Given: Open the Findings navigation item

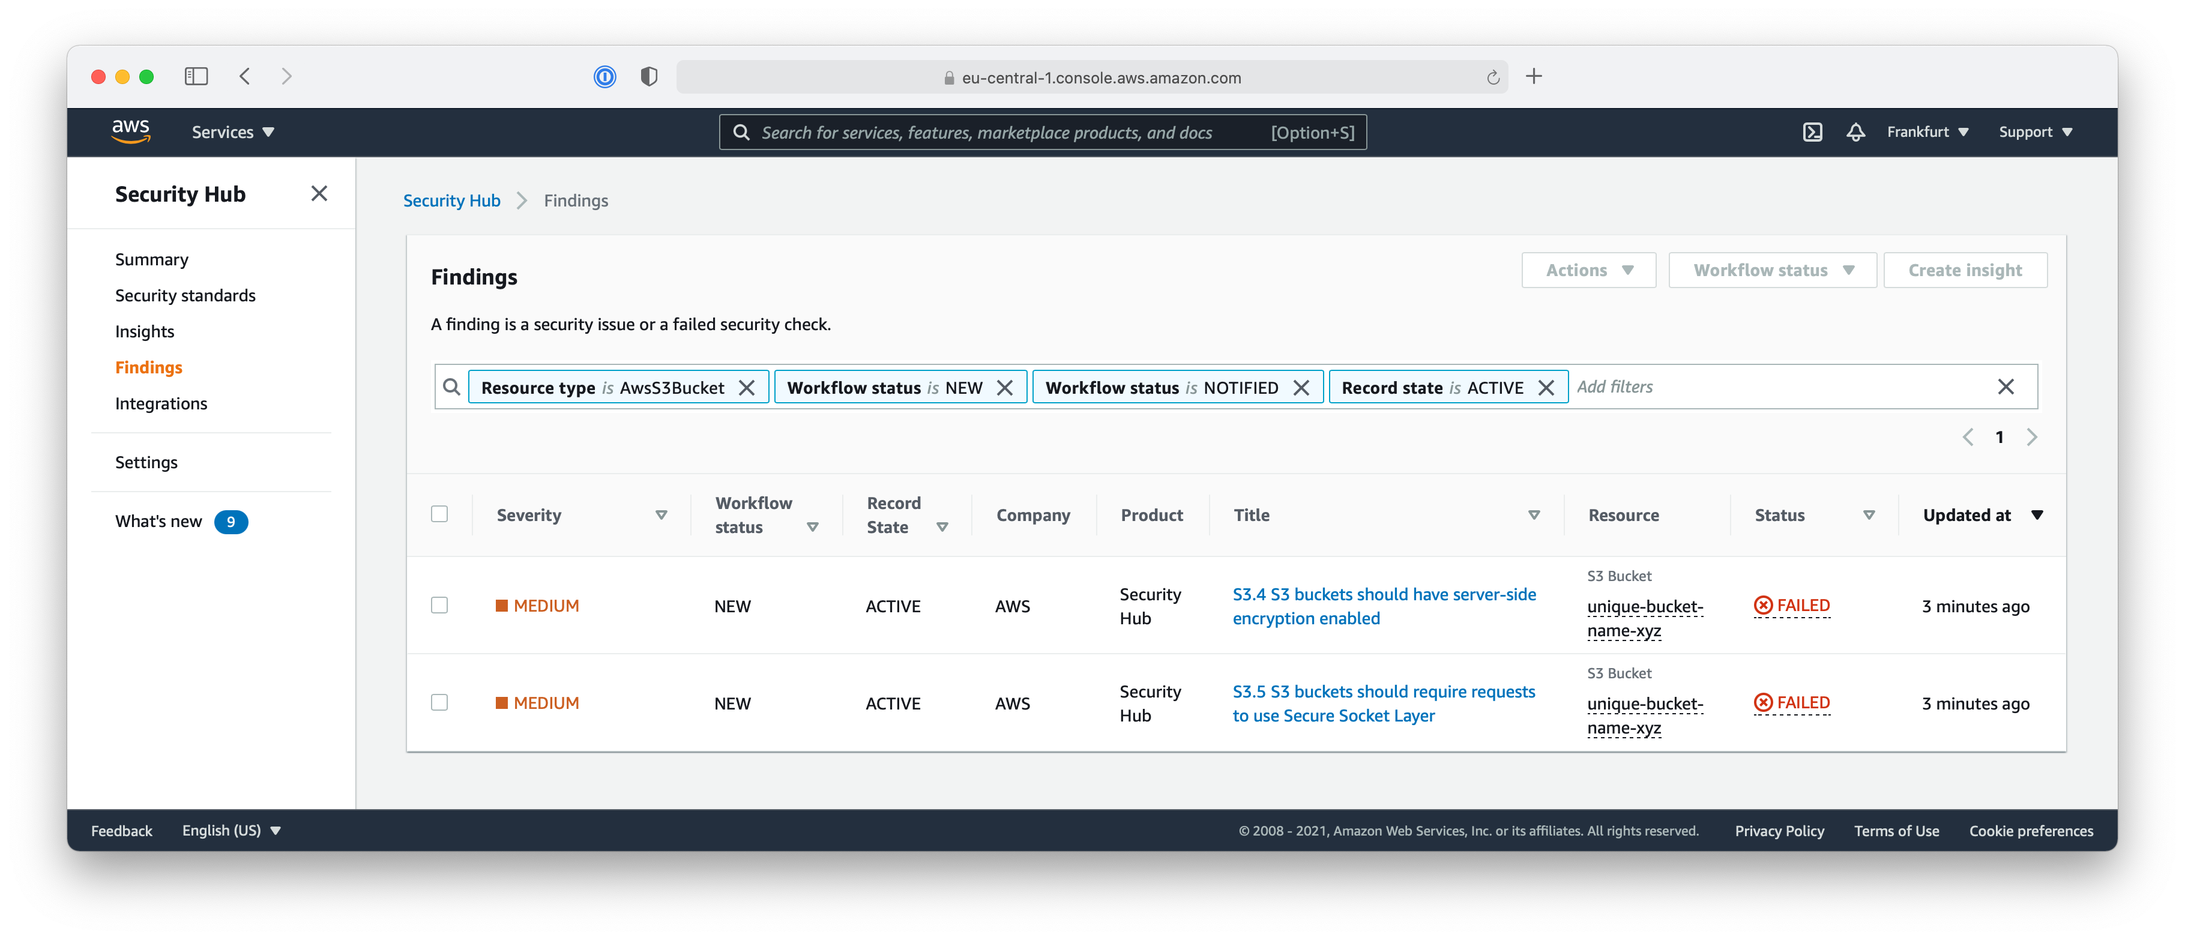Looking at the screenshot, I should [148, 366].
